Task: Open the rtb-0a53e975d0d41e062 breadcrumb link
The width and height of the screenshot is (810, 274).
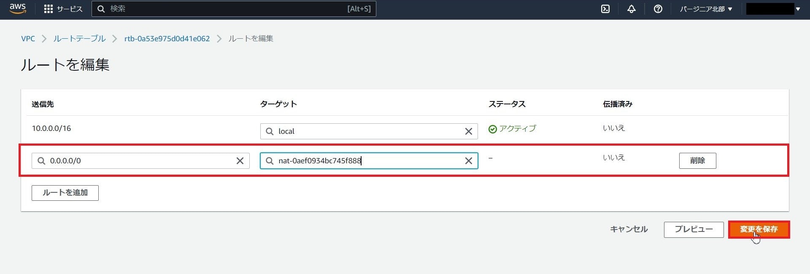Action: 167,39
